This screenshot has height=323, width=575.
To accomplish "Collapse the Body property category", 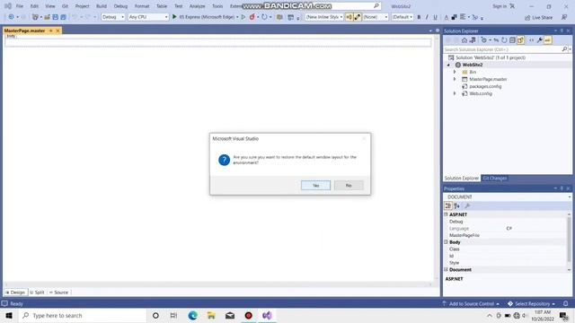I will coord(446,242).
